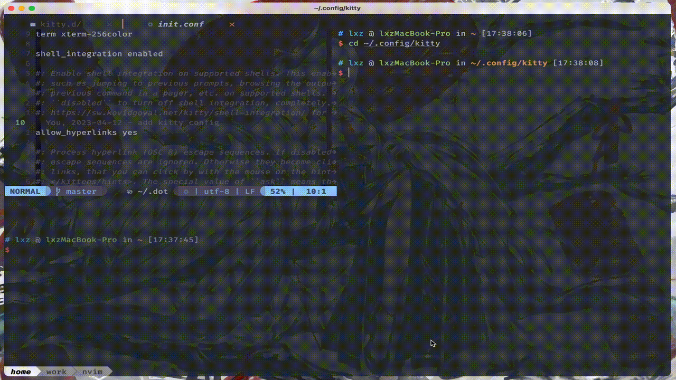Image resolution: width=676 pixels, height=380 pixels.
Task: Select the home tmux tab
Action: coord(21,372)
